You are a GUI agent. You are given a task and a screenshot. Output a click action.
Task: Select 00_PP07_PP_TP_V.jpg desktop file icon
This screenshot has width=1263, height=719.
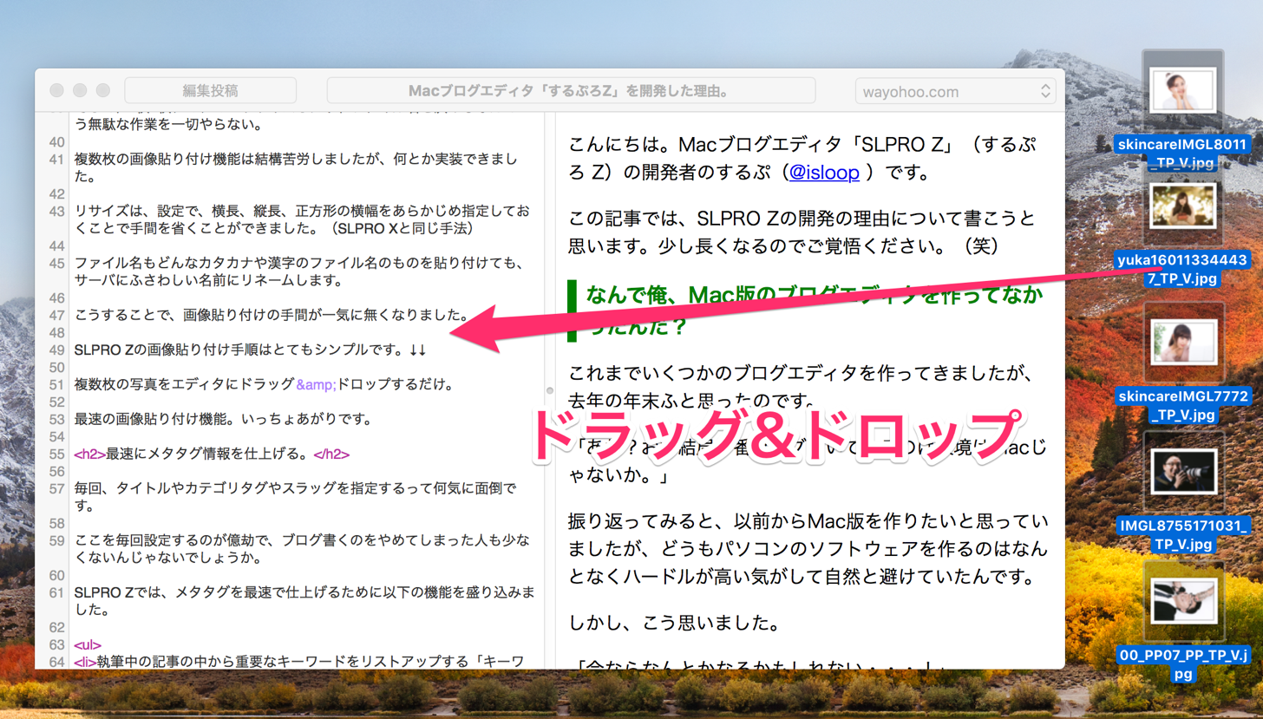[1182, 599]
